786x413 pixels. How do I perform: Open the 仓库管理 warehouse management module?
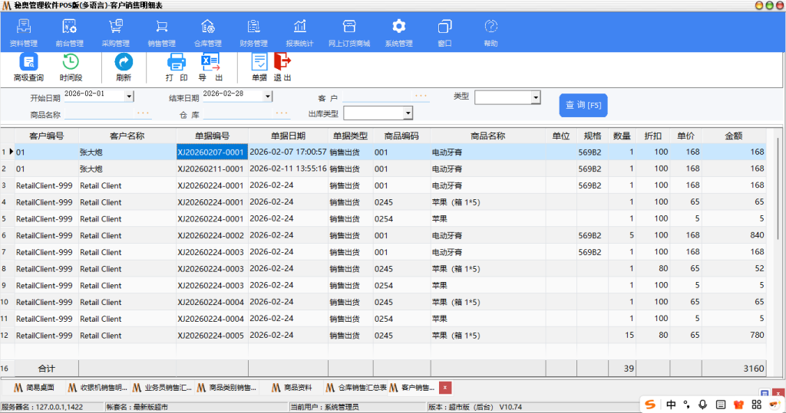click(x=207, y=33)
